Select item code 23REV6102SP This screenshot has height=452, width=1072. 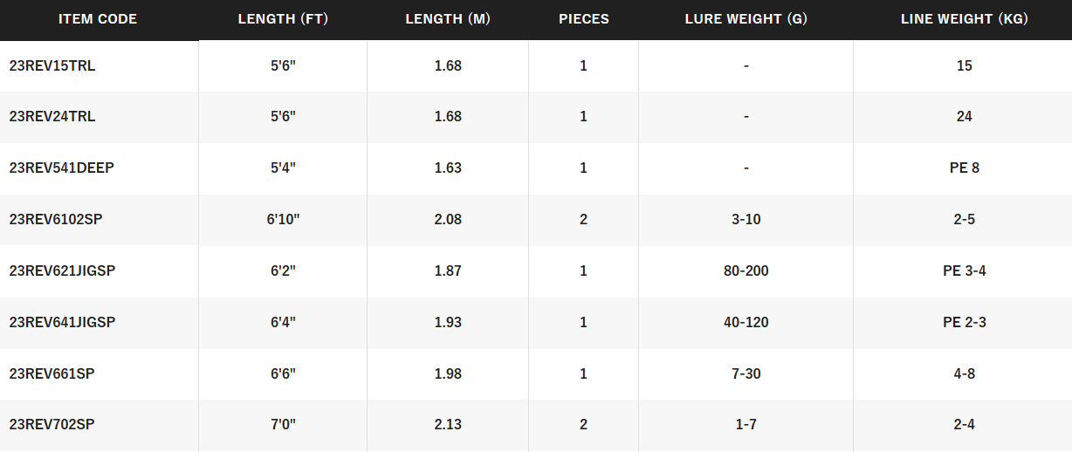point(56,220)
